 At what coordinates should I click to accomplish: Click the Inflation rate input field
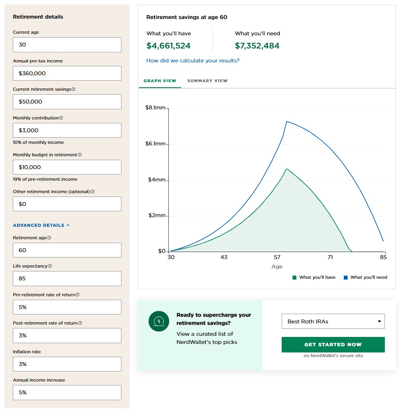click(x=67, y=364)
